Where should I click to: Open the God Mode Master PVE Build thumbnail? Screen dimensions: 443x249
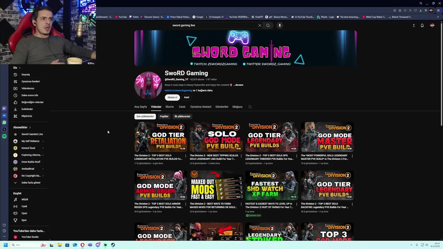point(327,137)
